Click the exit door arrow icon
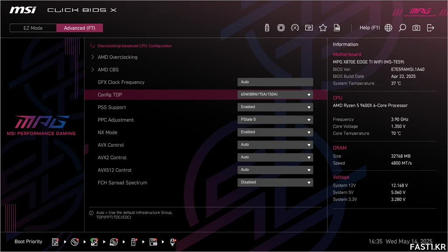This screenshot has width=448, height=252. coord(430,28)
